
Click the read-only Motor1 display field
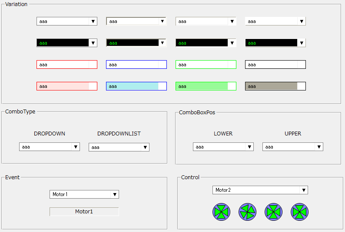pos(84,212)
